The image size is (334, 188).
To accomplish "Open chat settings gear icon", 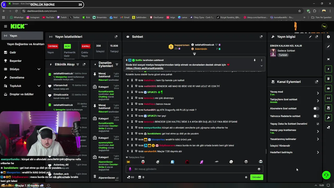I will 246,177.
